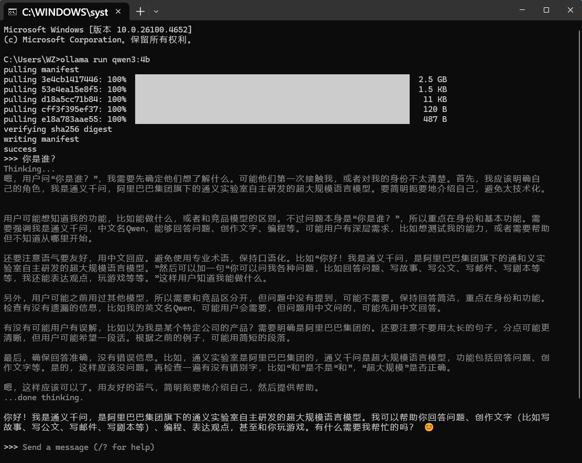Click the '120 B' size value
The width and height of the screenshot is (582, 463).
click(x=435, y=109)
